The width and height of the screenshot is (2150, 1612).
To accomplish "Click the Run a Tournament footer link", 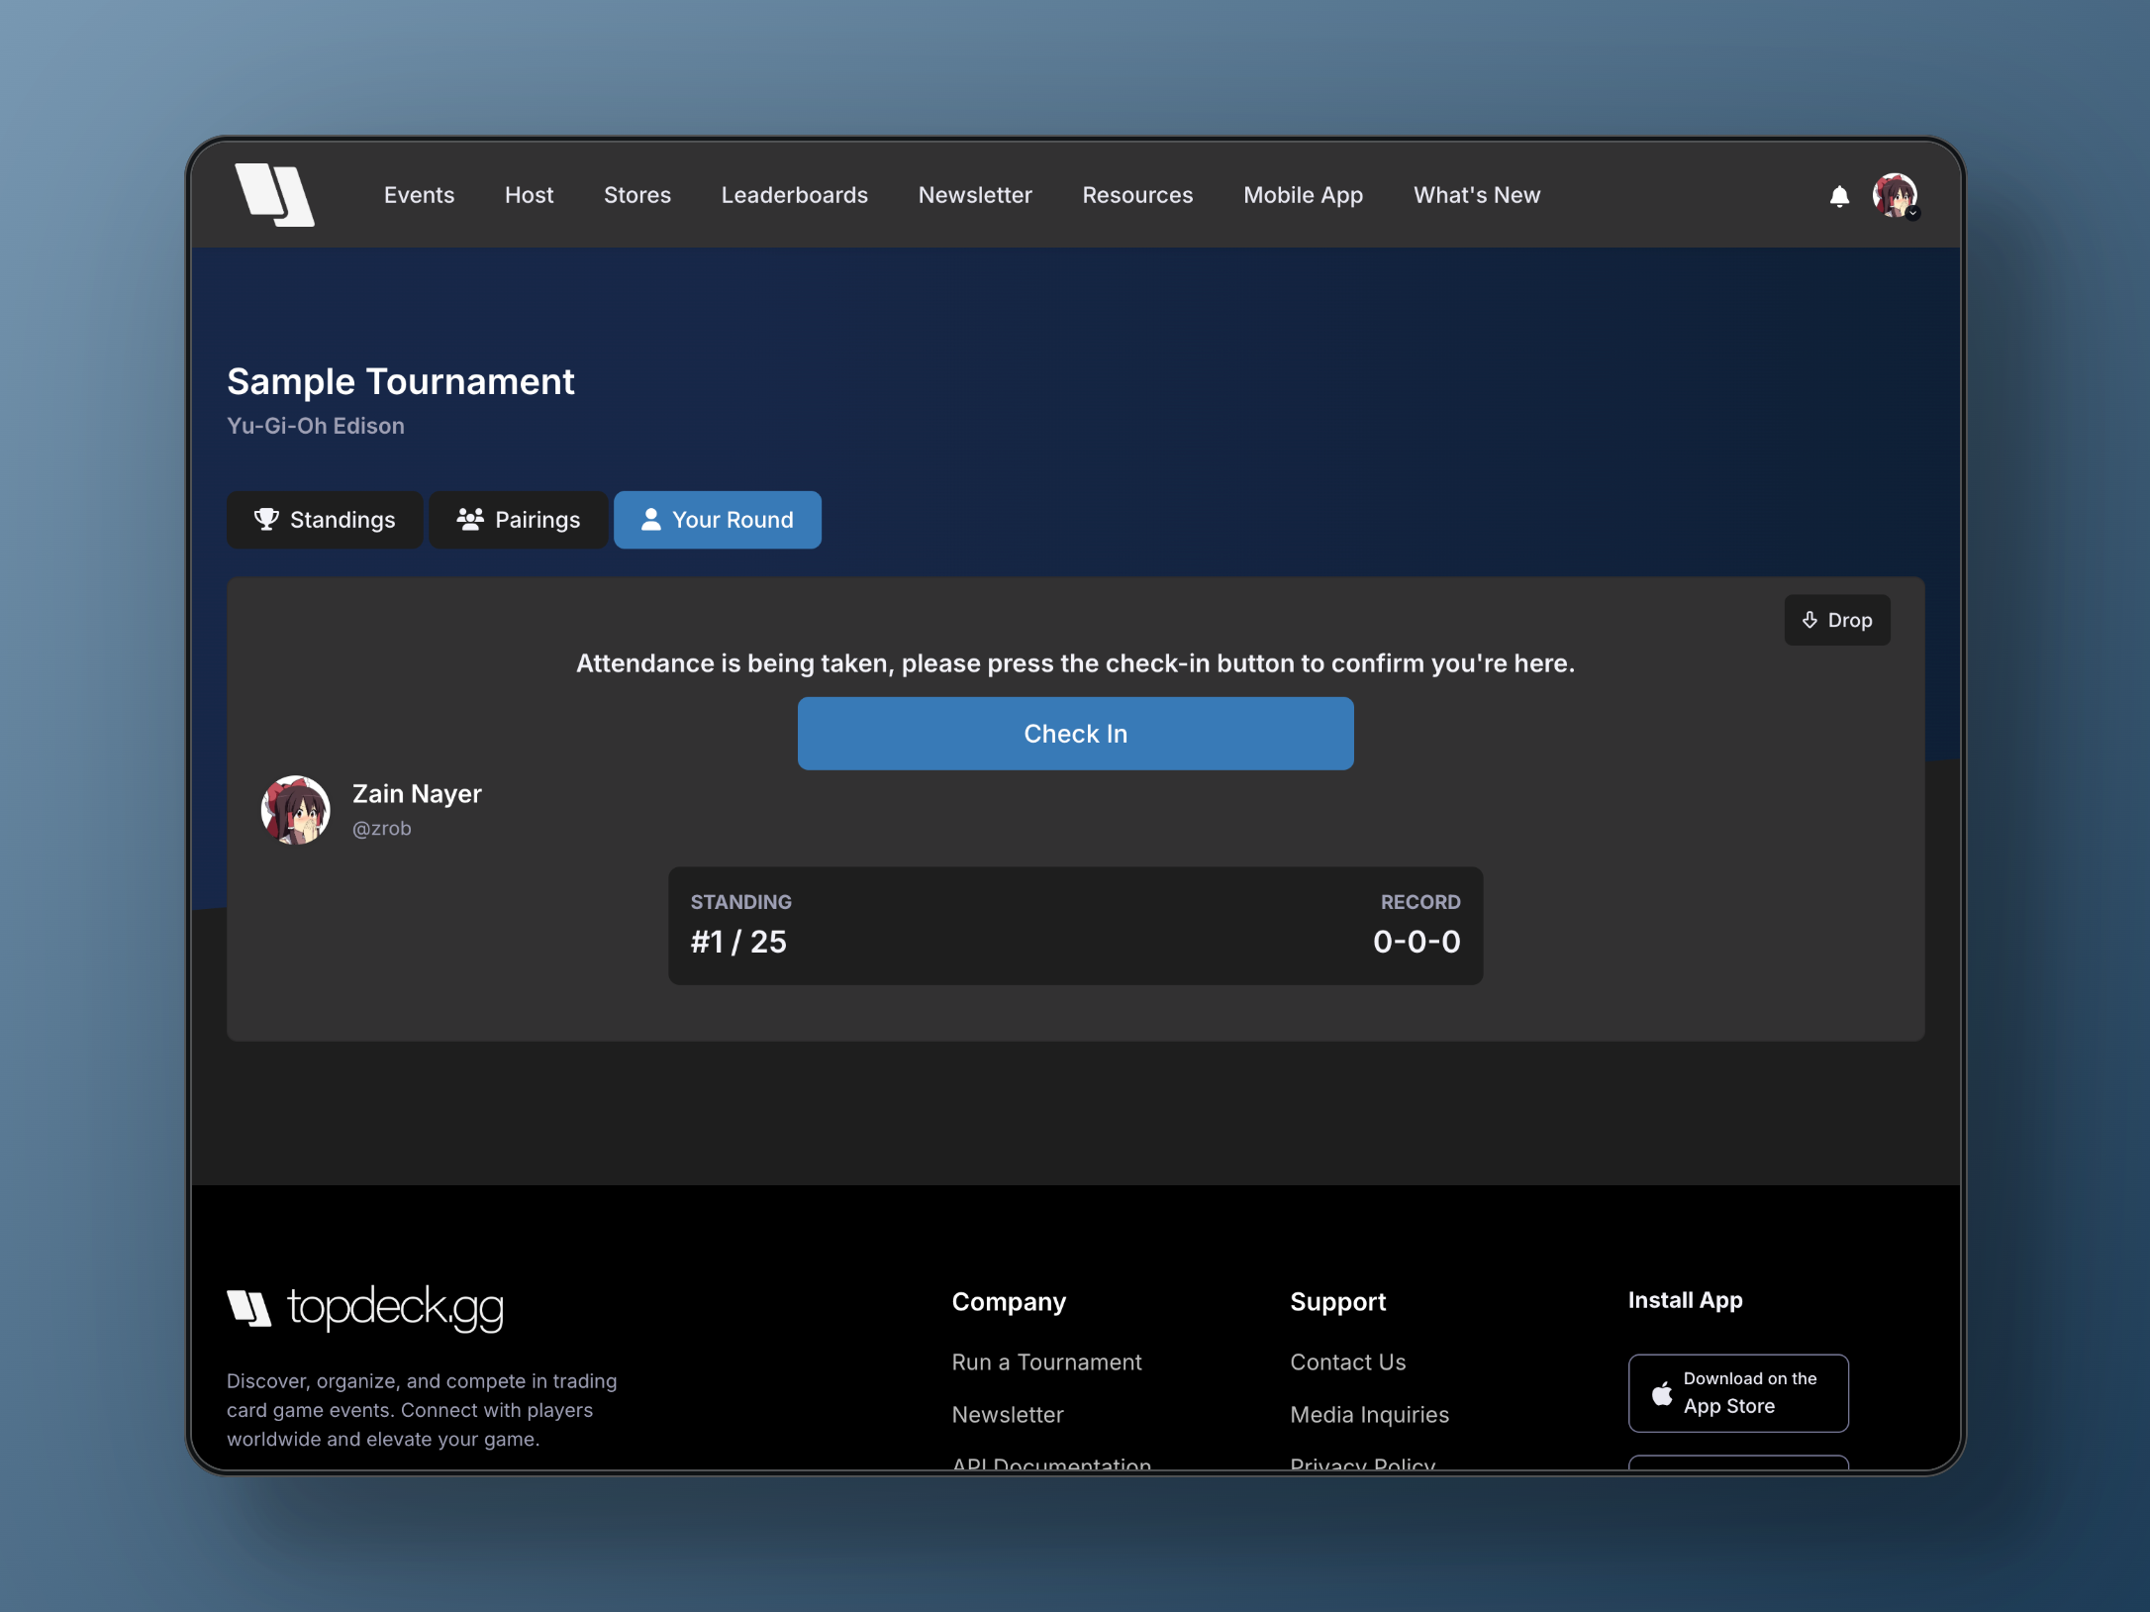I will coord(1046,1362).
